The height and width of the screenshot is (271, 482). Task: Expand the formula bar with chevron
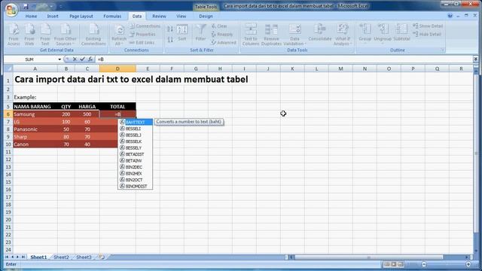click(x=475, y=59)
